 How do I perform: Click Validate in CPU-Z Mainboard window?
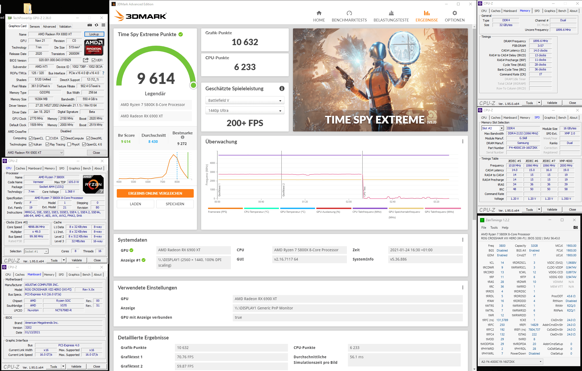point(76,366)
